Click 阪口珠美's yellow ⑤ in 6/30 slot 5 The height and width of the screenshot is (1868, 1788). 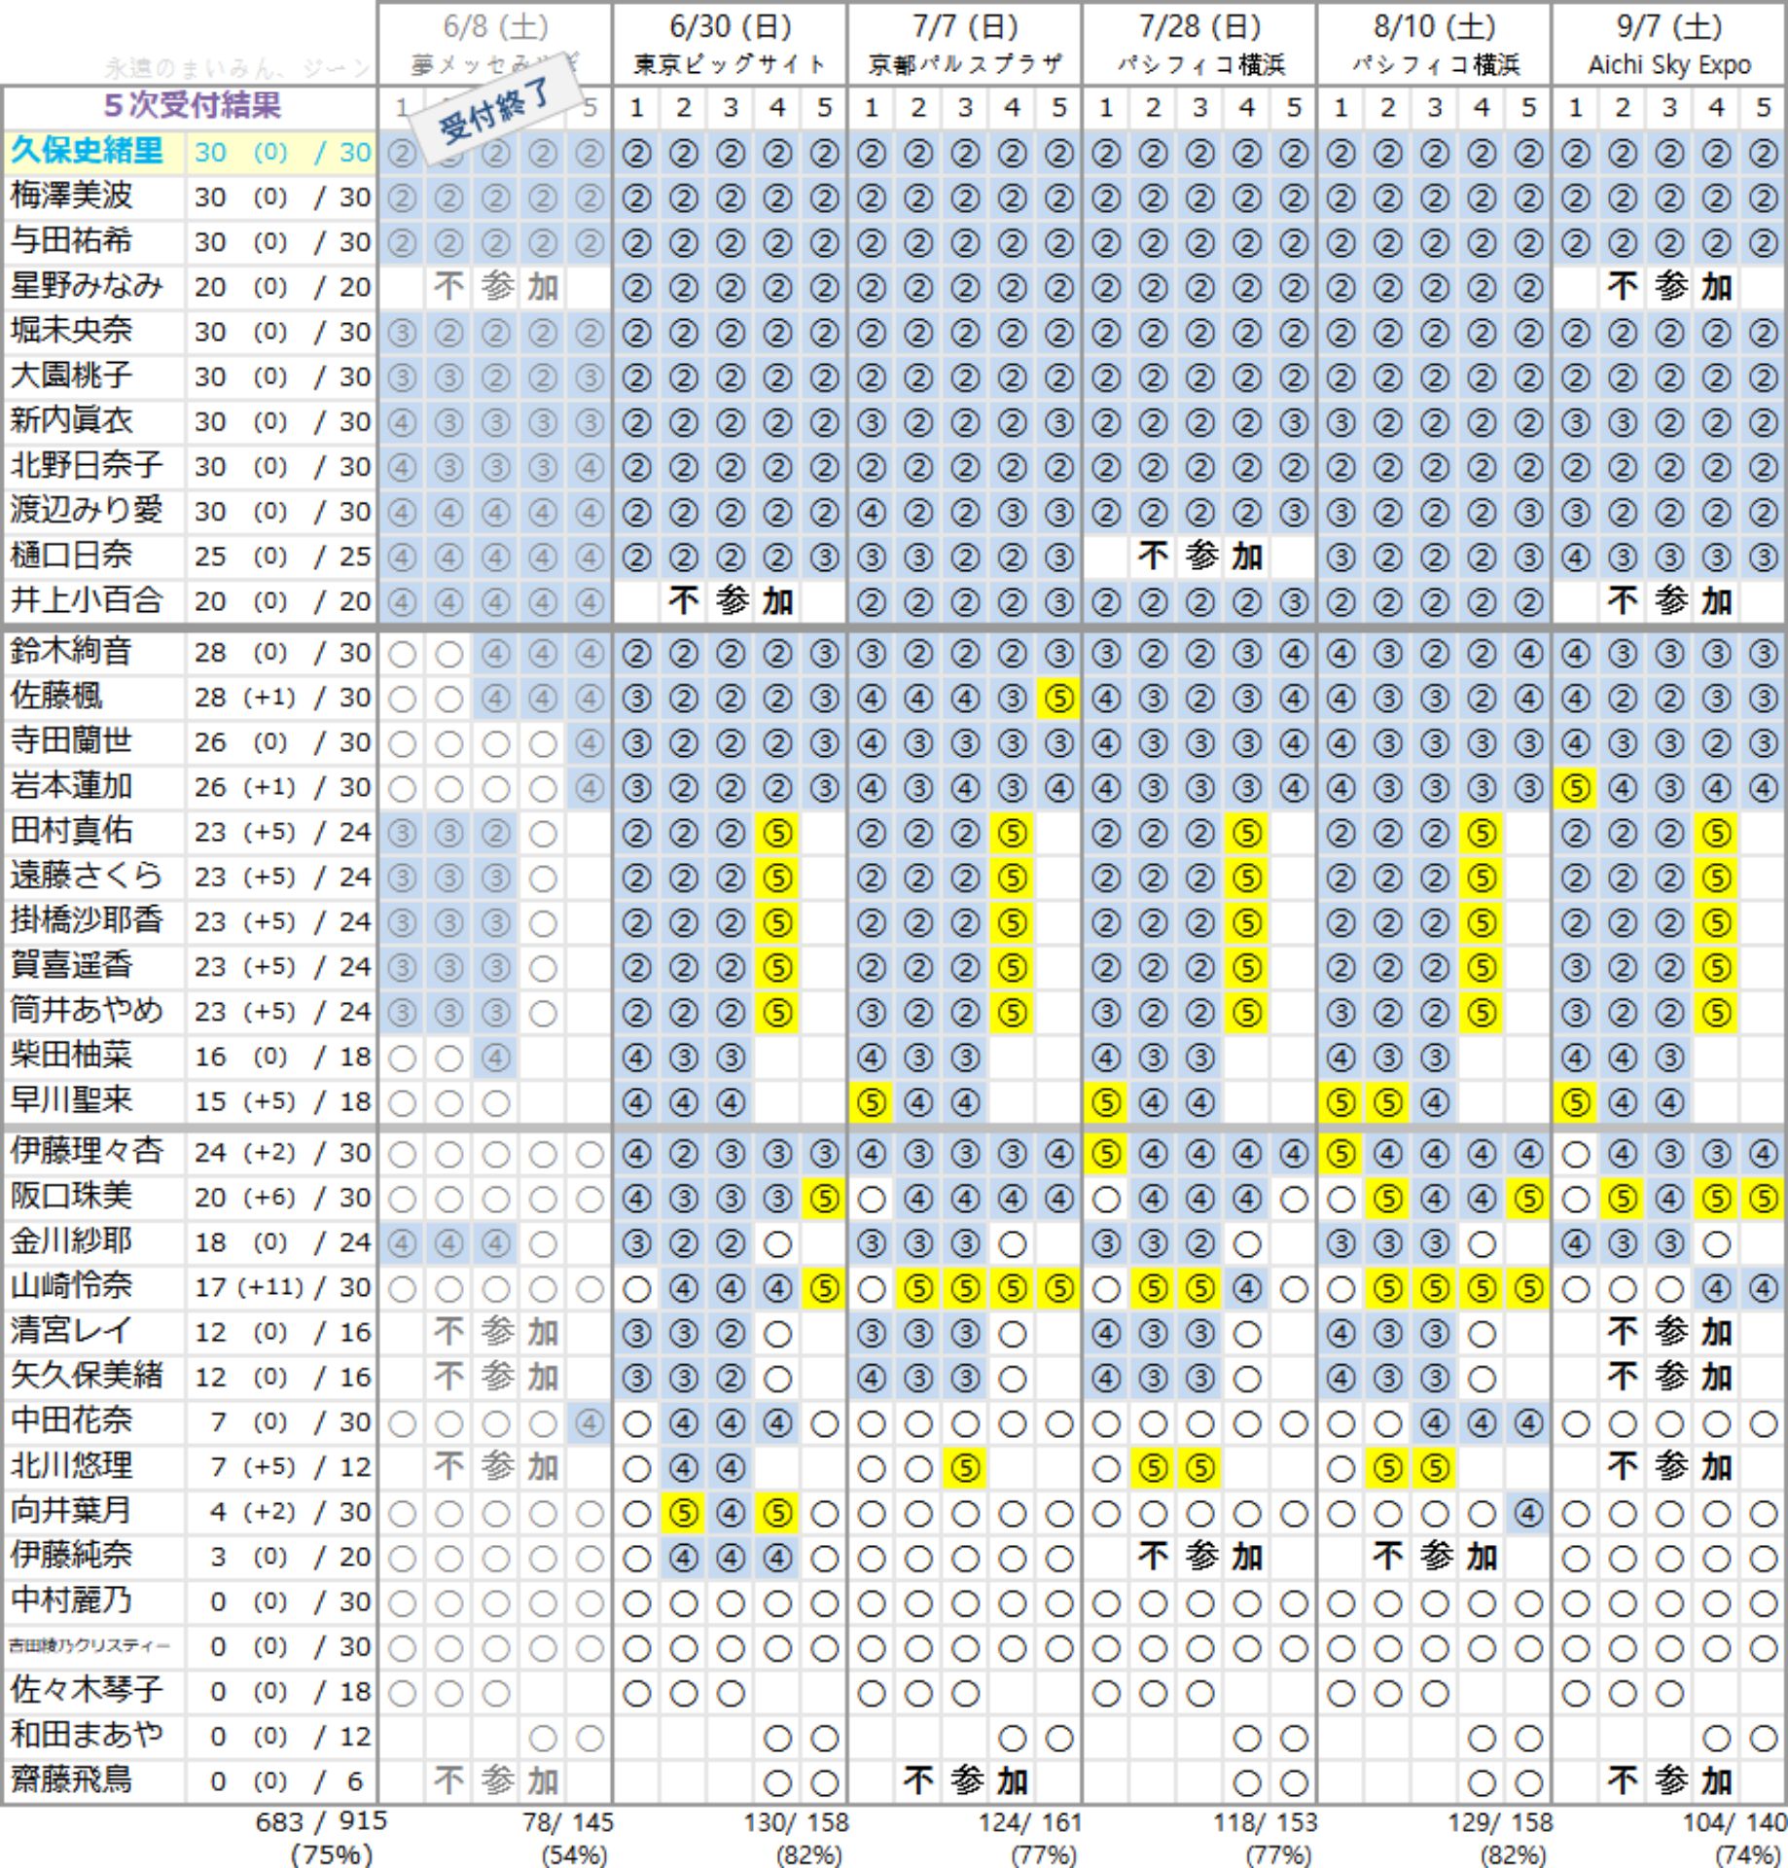click(824, 1199)
